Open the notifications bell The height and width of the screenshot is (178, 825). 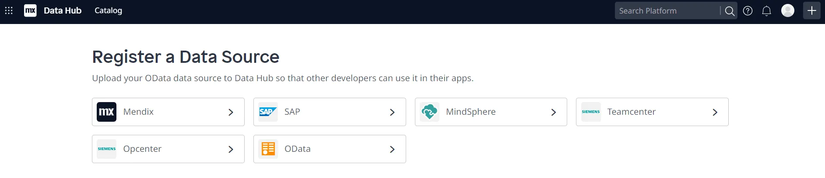click(766, 11)
